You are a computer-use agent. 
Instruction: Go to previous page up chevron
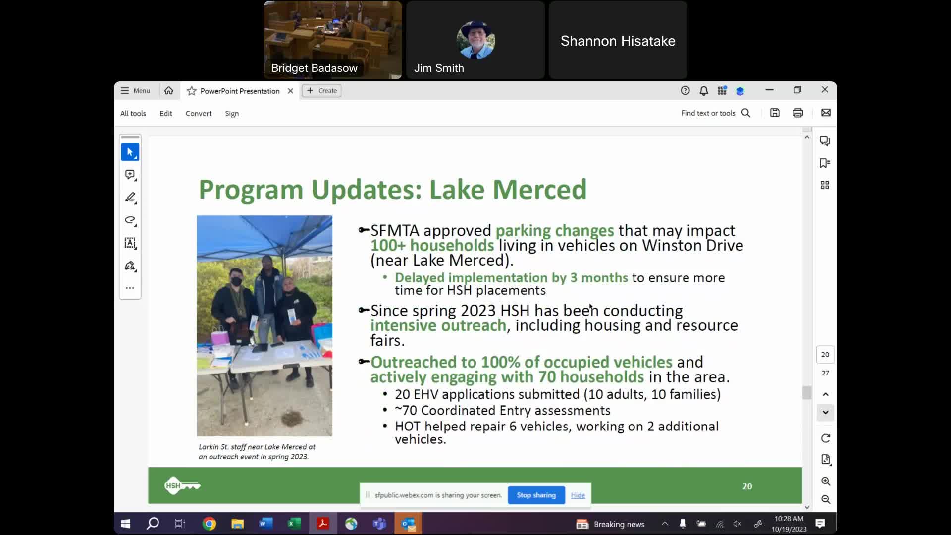[825, 394]
